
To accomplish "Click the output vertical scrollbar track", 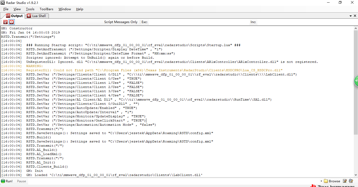I will pos(356,102).
